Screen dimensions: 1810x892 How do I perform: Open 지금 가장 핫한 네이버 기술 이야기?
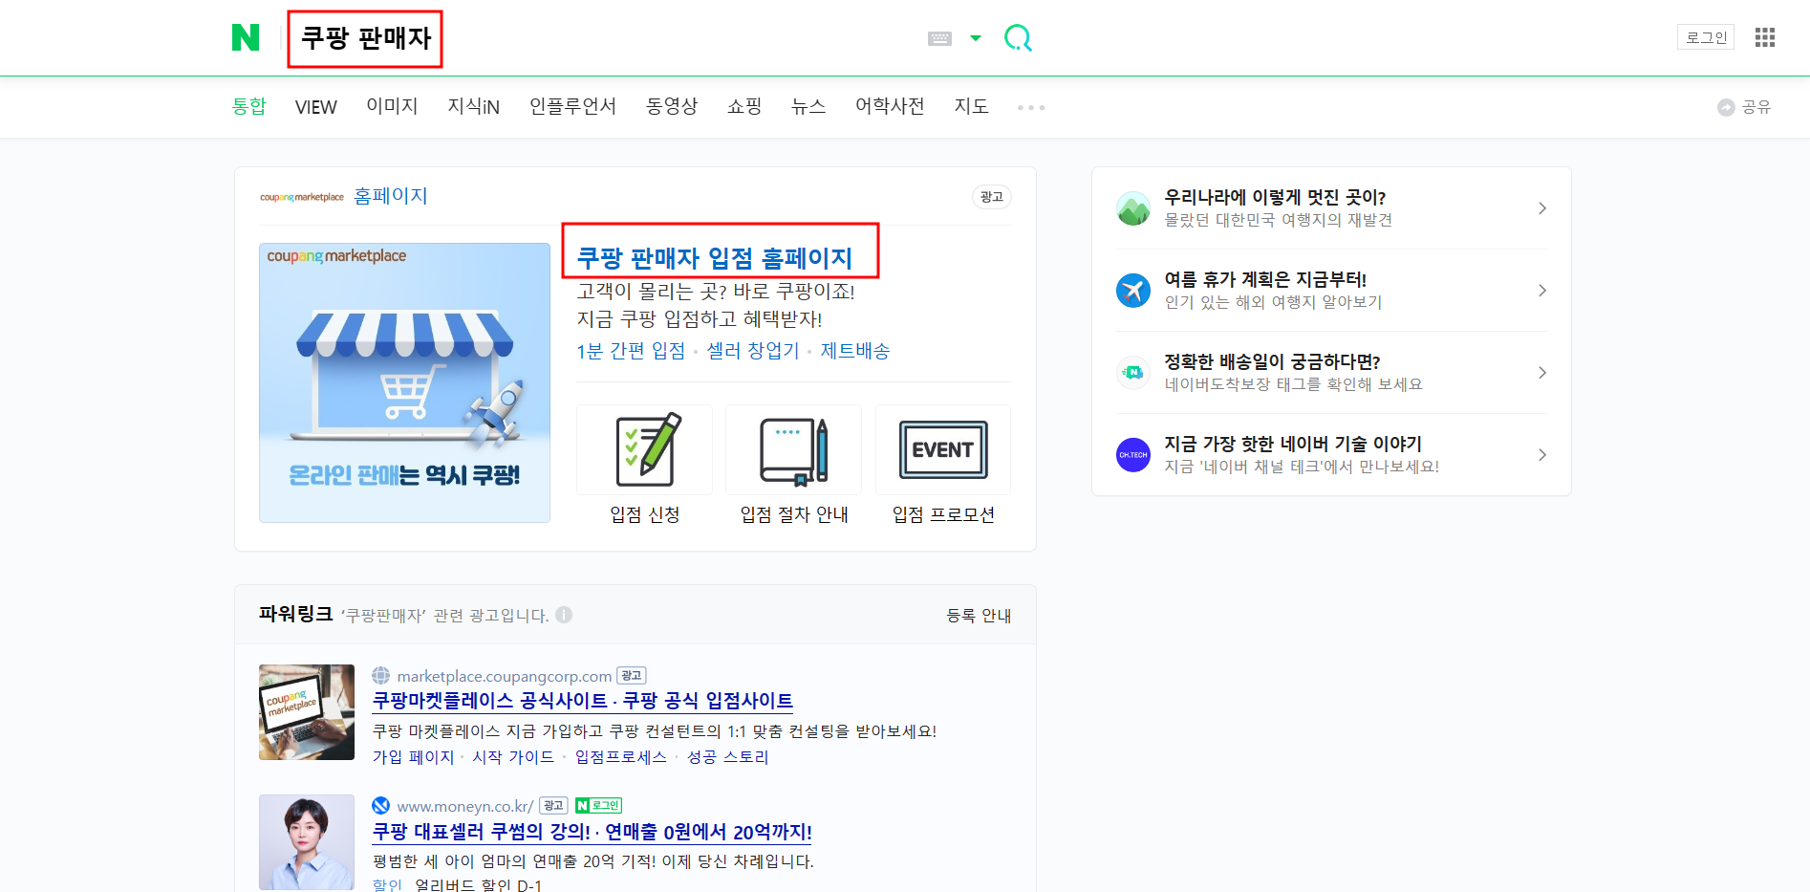1293,445
